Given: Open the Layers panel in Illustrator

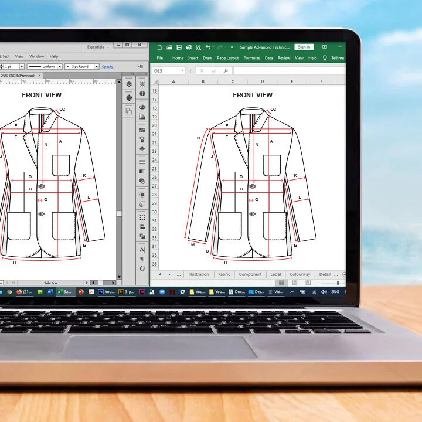Looking at the screenshot, I should pyautogui.click(x=129, y=84).
